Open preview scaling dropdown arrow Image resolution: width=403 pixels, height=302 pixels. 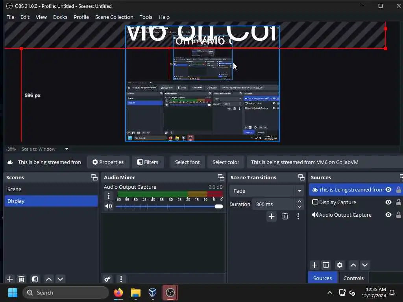(x=67, y=149)
